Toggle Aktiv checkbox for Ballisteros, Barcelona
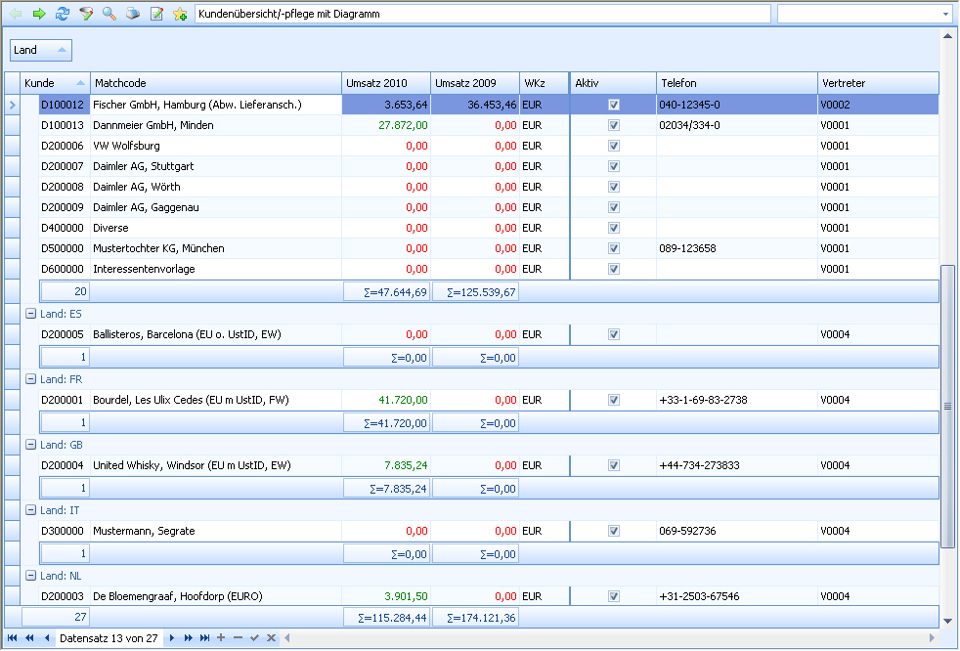Viewport: 960px width, 651px height. click(x=614, y=334)
